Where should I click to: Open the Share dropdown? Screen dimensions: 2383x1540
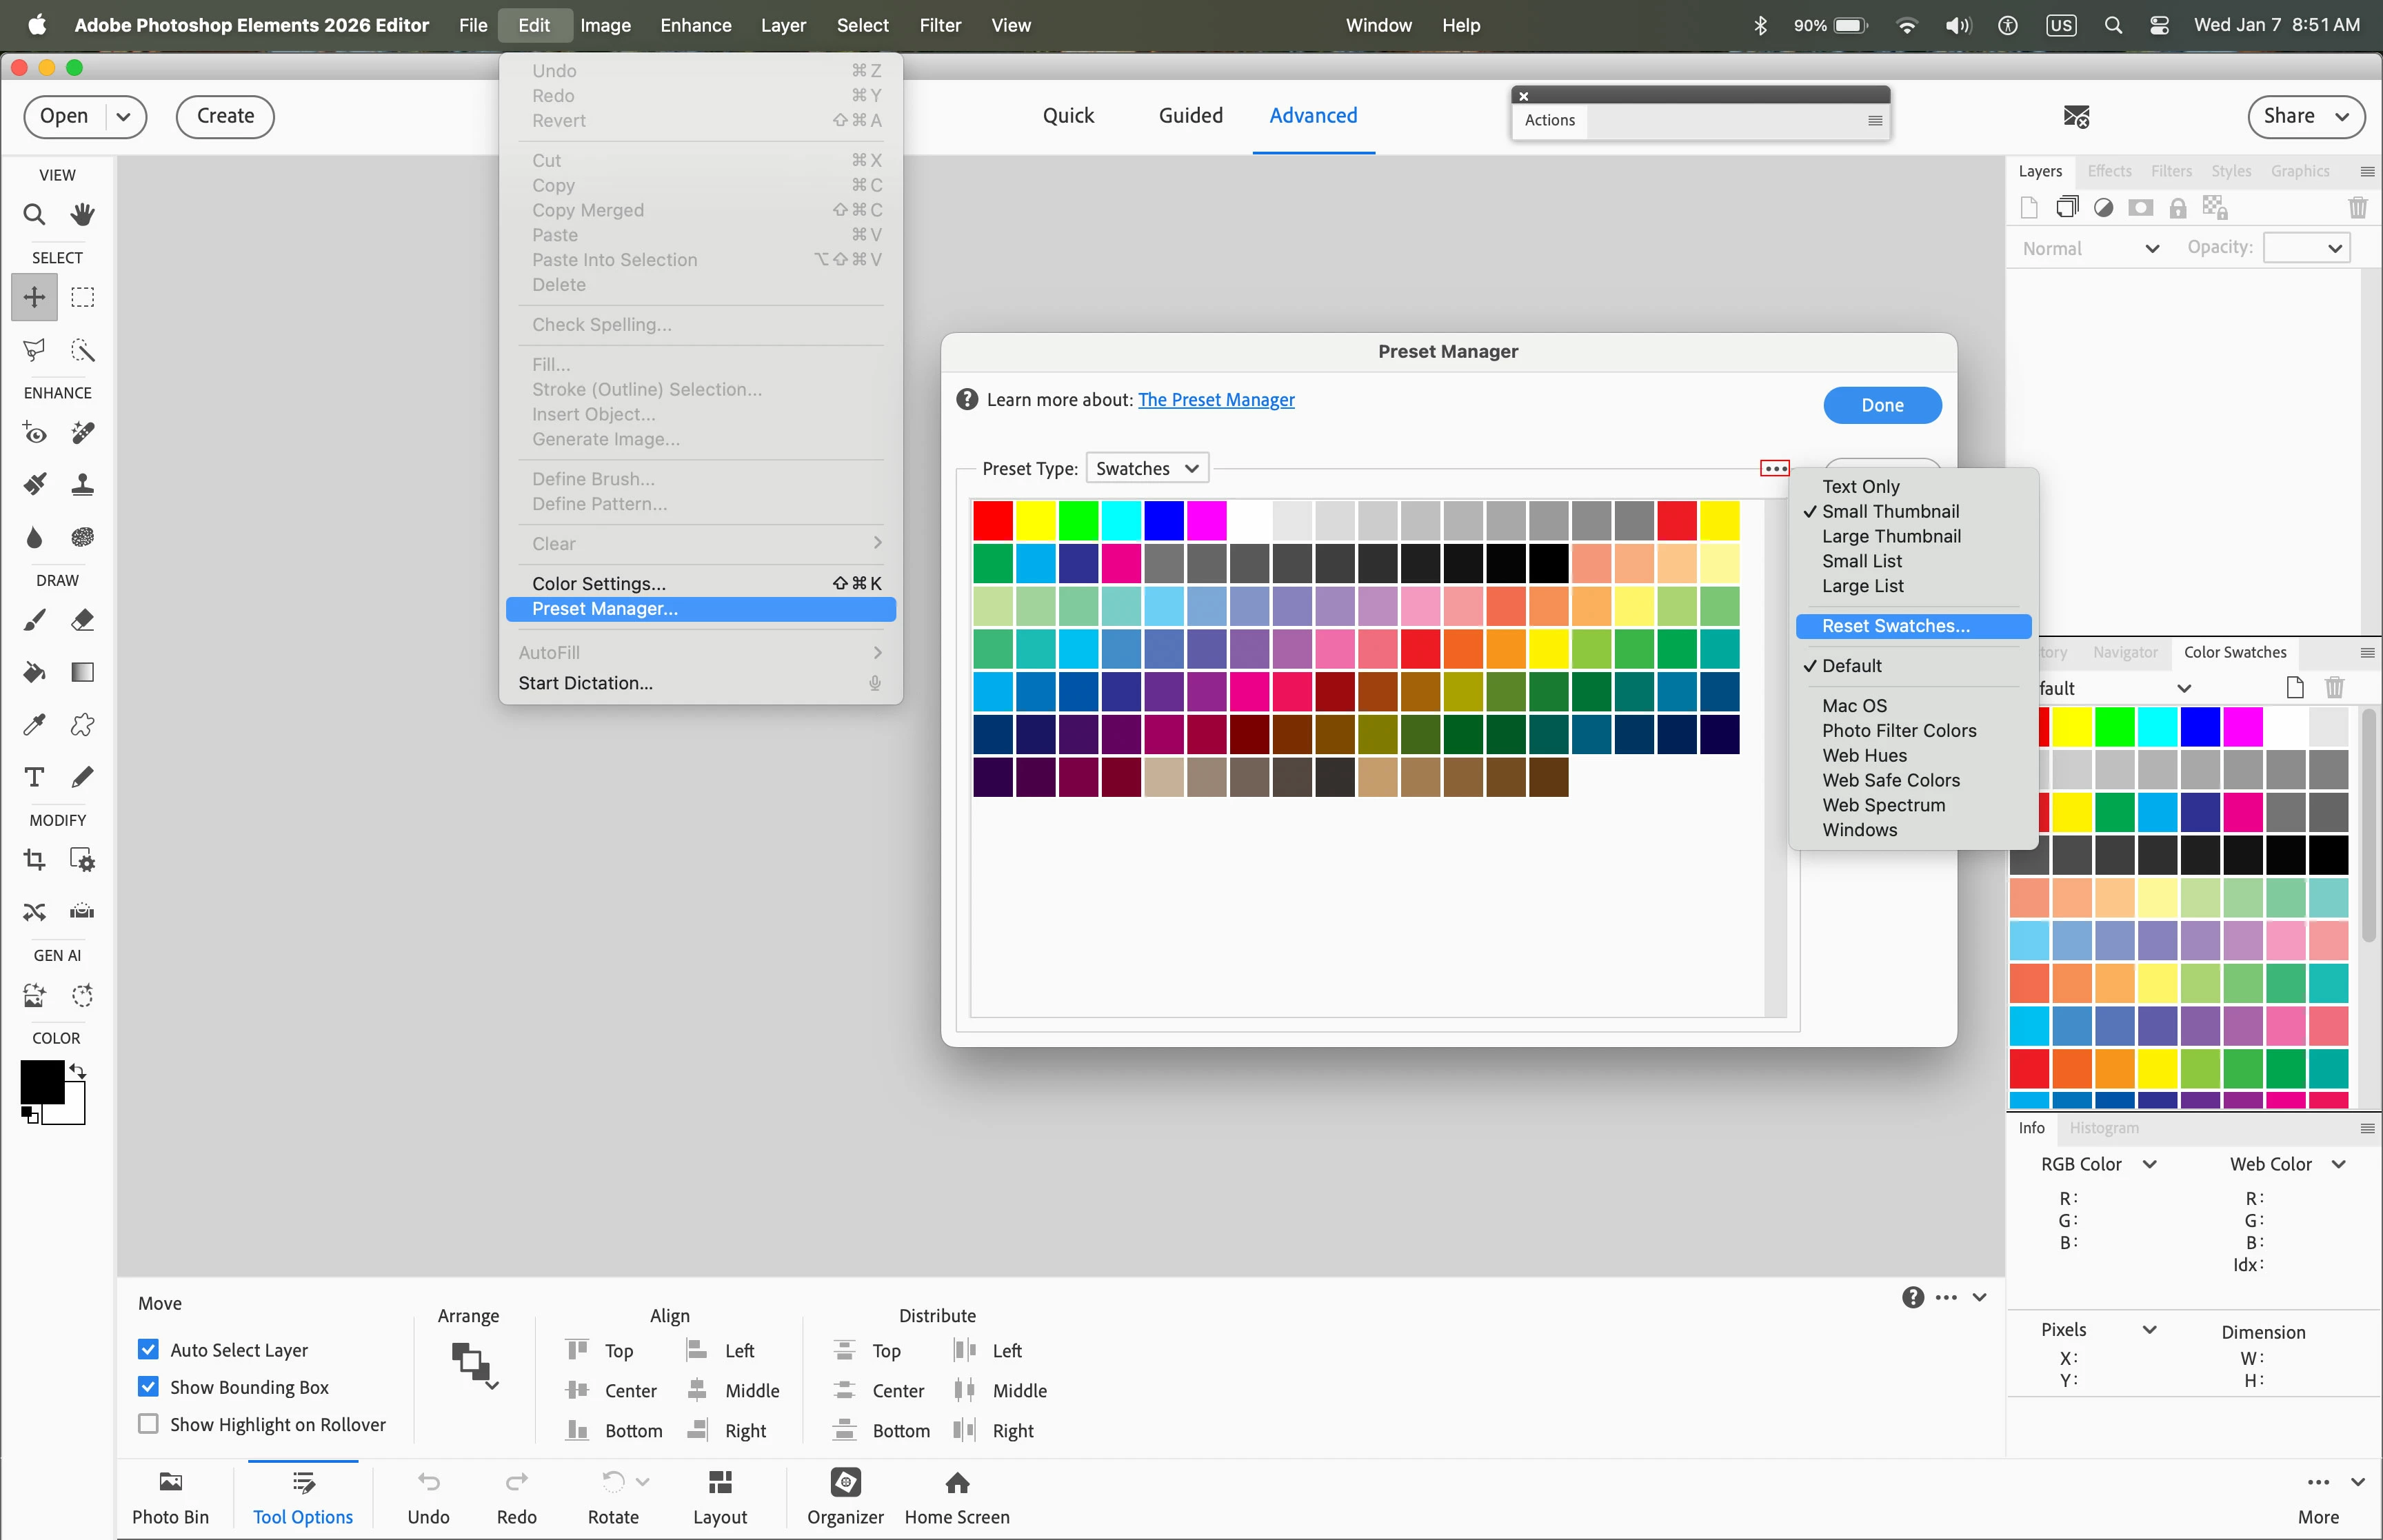2306,117
